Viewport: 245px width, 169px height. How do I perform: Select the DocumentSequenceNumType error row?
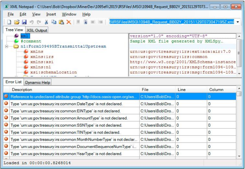pos(120,147)
